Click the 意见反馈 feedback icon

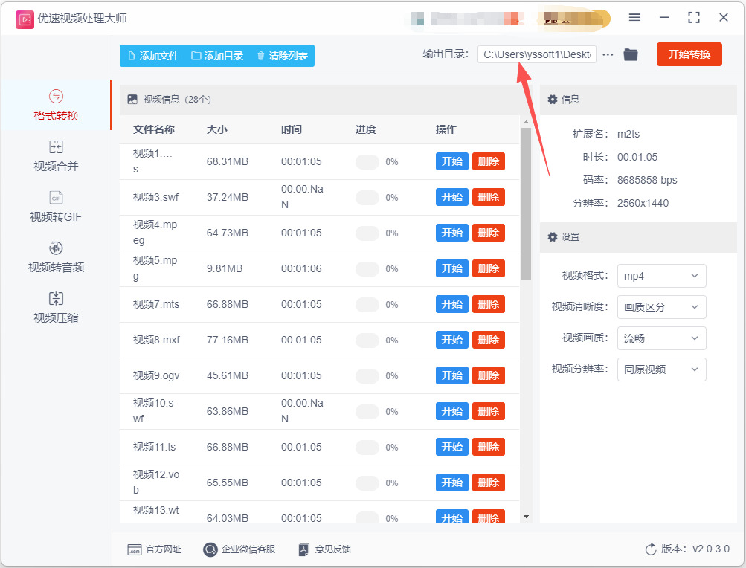tap(303, 550)
